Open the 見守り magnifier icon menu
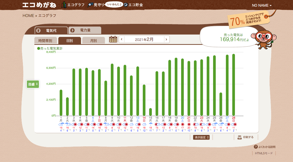 [90, 5]
